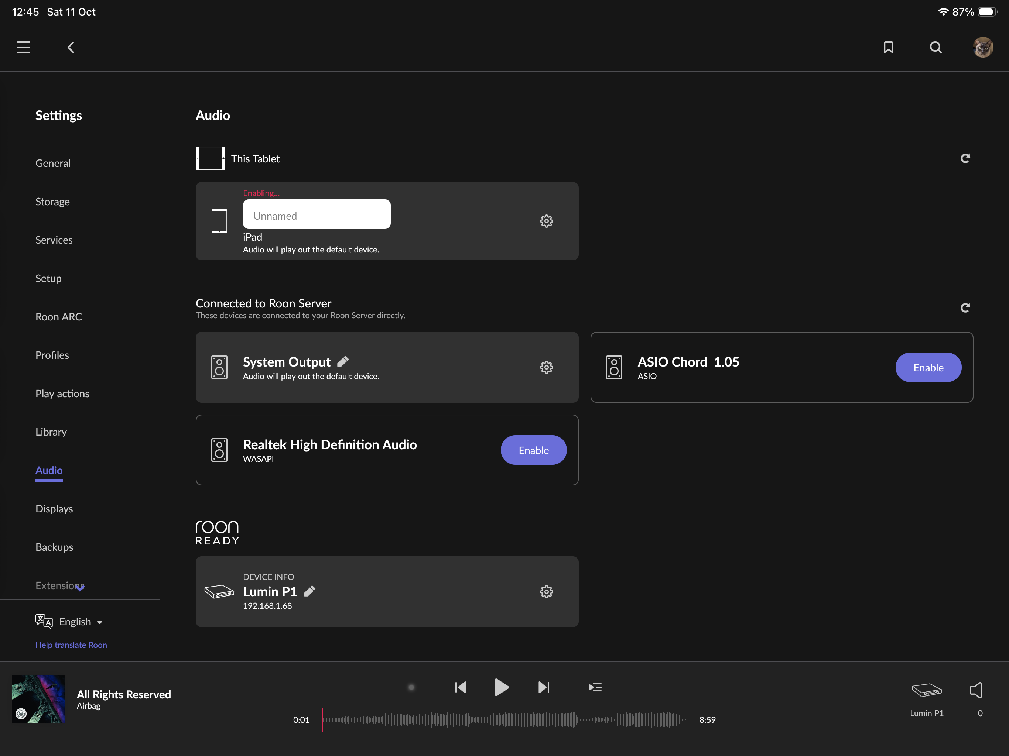
Task: Enable the ASIO Chord 1.05 device
Action: 928,368
